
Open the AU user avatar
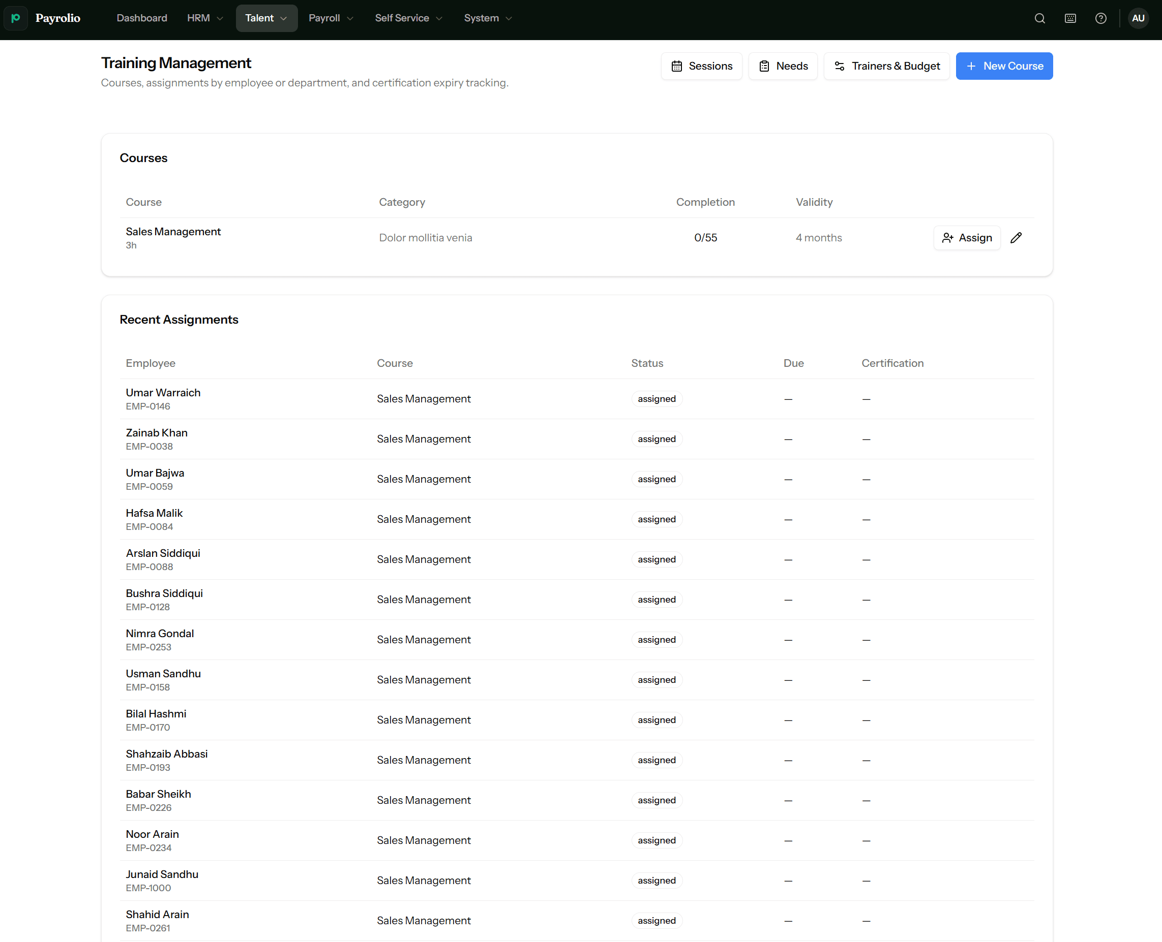1138,18
